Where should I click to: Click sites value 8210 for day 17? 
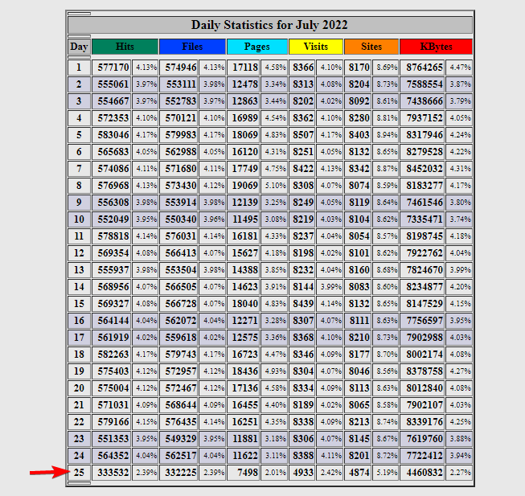[x=358, y=337]
